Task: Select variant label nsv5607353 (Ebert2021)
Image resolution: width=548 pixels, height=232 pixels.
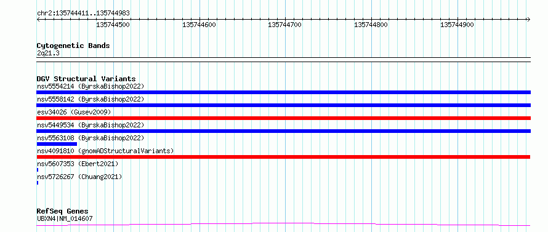Action: (x=78, y=164)
